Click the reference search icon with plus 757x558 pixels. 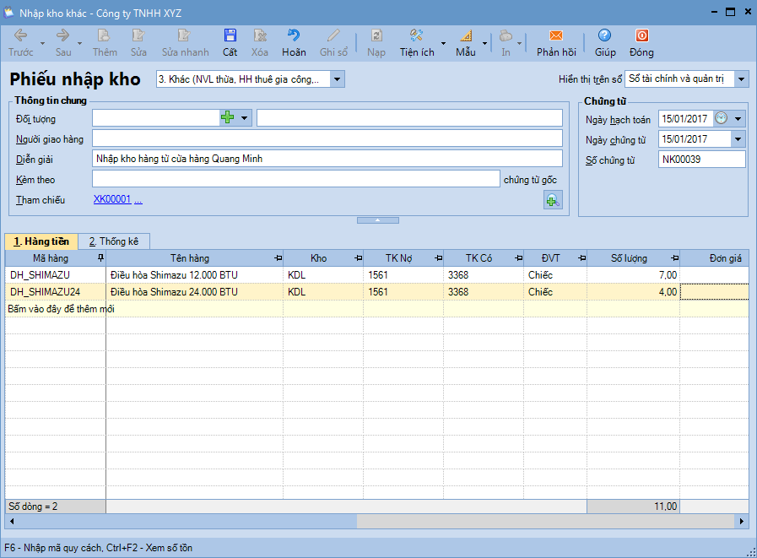point(553,201)
